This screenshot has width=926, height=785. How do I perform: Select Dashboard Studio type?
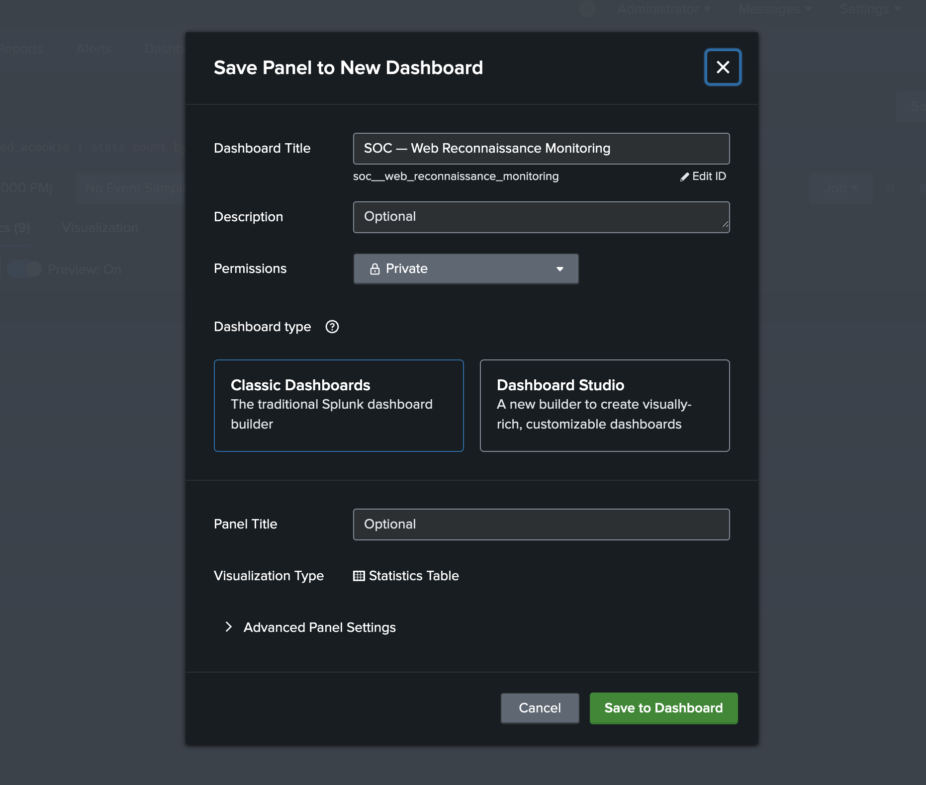(x=605, y=406)
